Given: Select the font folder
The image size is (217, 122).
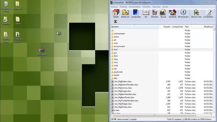Looking at the screenshot, I should pyautogui.click(x=162, y=49).
